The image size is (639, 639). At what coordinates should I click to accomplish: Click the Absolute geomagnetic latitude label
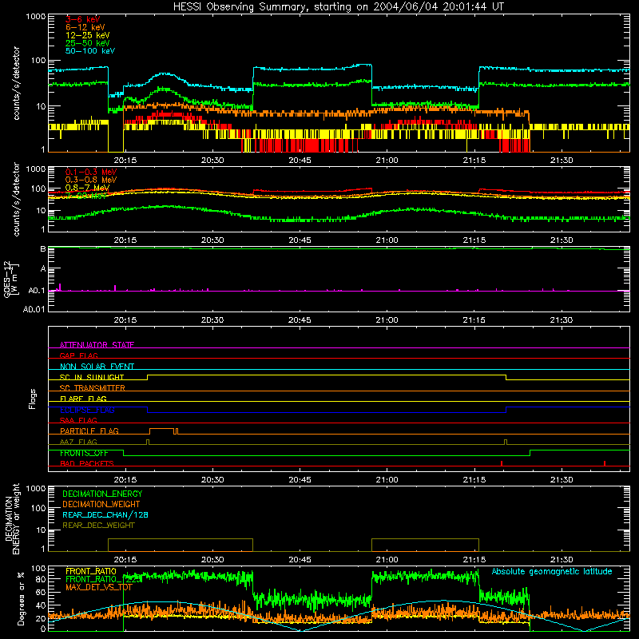coord(552,571)
